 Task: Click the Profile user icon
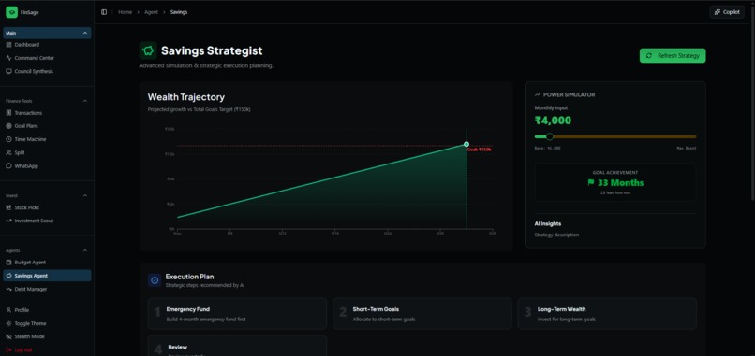coord(8,310)
